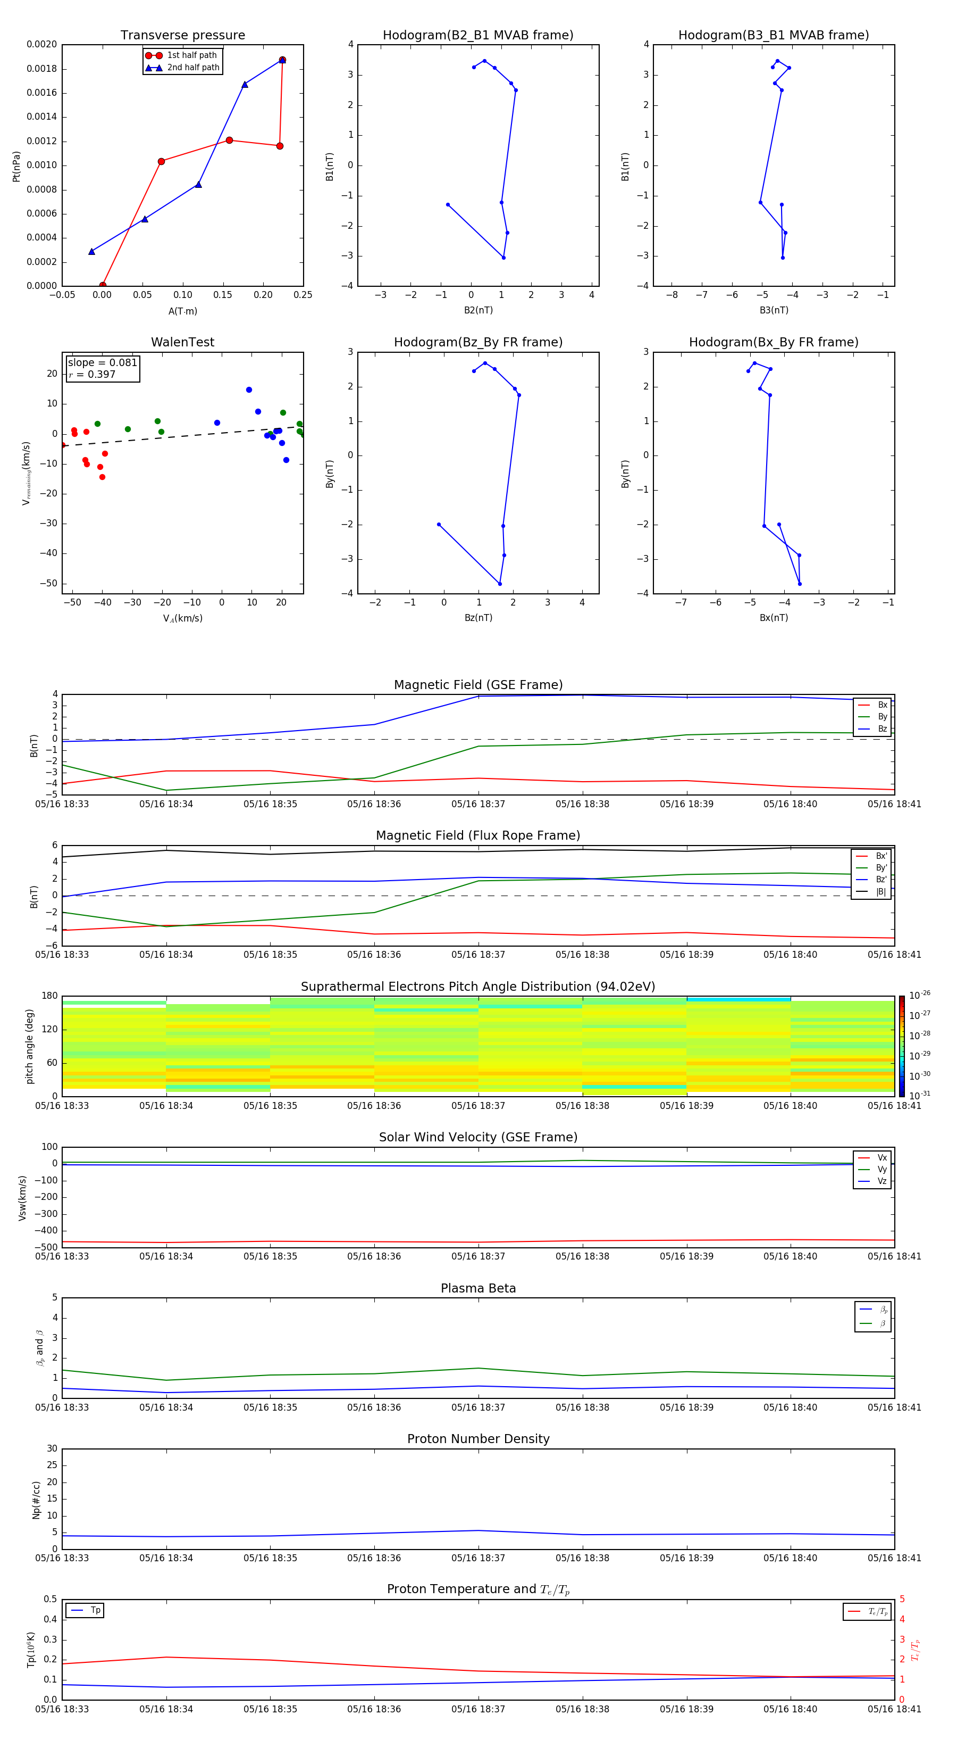Screen dimensions: 957x1756
Task: Click the "WalenTest" plot title
Action: pyautogui.click(x=182, y=342)
